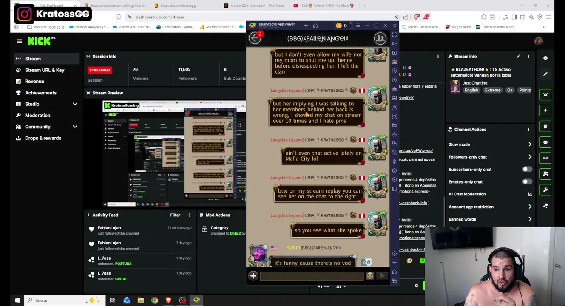Image resolution: width=565 pixels, height=306 pixels.
Task: Click the Just Chatting category thumbnail
Action: 455,86
